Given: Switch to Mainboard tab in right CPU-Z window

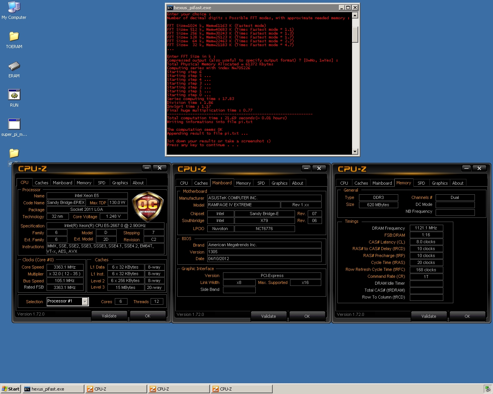Looking at the screenshot, I should 382,183.
